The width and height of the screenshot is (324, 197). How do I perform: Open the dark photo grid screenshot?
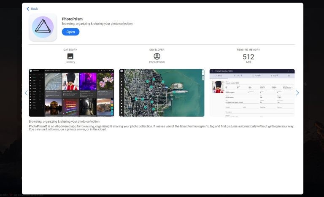71,93
